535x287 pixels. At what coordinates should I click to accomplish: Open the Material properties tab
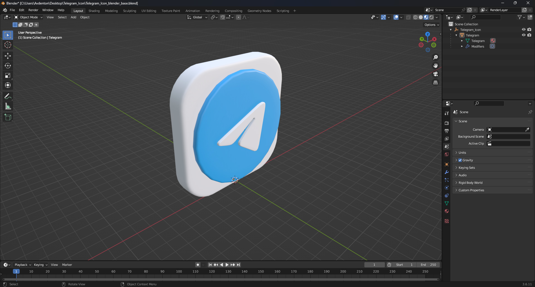pyautogui.click(x=447, y=211)
